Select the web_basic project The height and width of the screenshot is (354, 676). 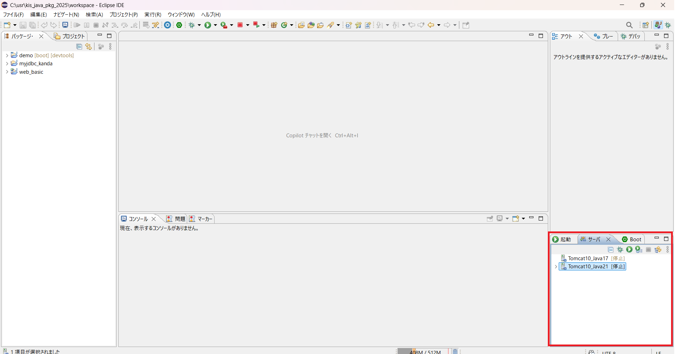point(31,72)
